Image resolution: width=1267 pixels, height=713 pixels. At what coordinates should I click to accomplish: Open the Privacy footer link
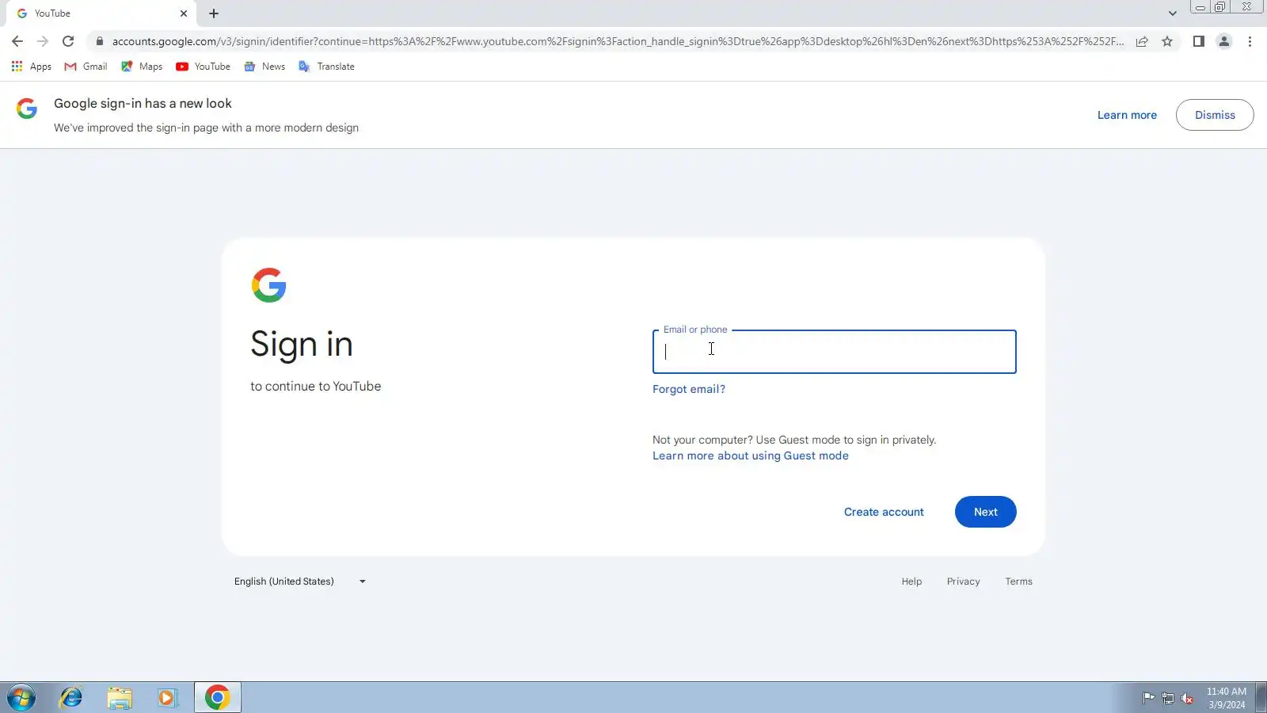(963, 581)
